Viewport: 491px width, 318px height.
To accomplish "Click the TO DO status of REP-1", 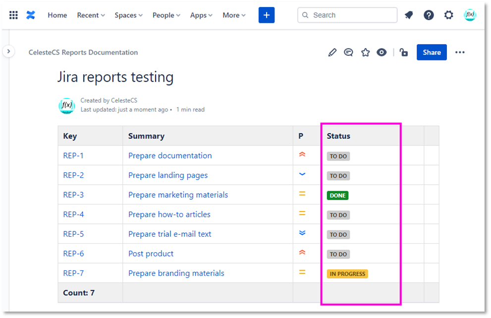I will click(338, 156).
